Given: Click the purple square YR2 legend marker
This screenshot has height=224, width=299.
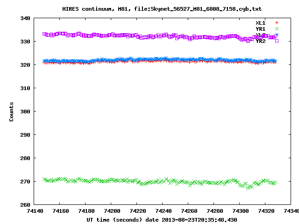Looking at the screenshot, I should click(x=277, y=41).
